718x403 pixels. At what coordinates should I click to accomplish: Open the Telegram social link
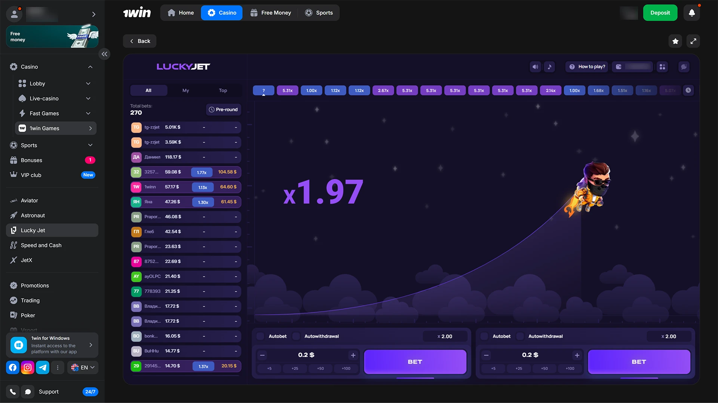click(x=43, y=368)
